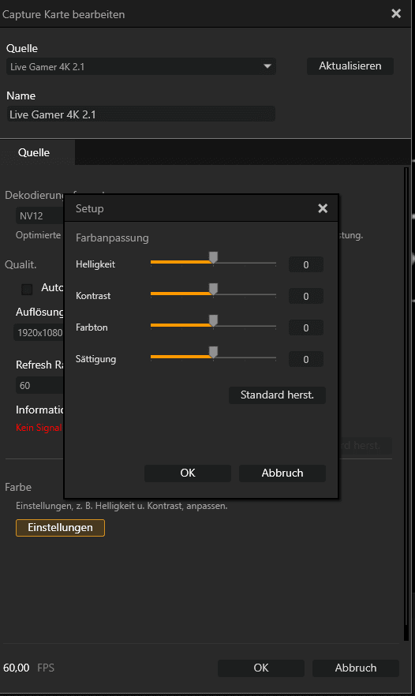
Task: Open the 1920x1080 resolution dropdown
Action: pos(39,332)
